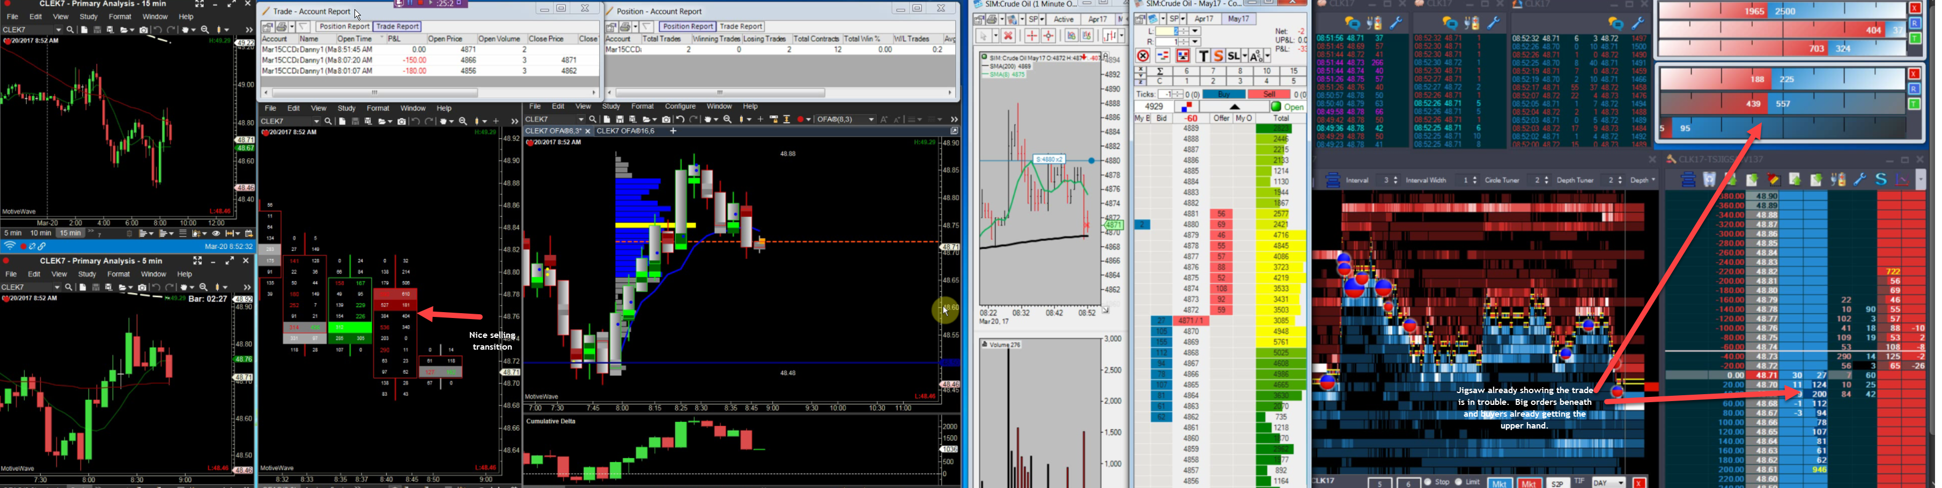
Task: Click the black T icon in the Crude Oil DOM
Action: (1203, 56)
